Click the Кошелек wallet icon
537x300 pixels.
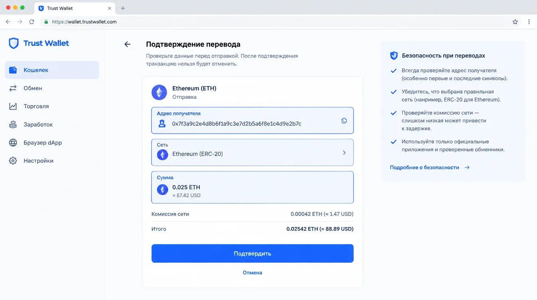[13, 70]
